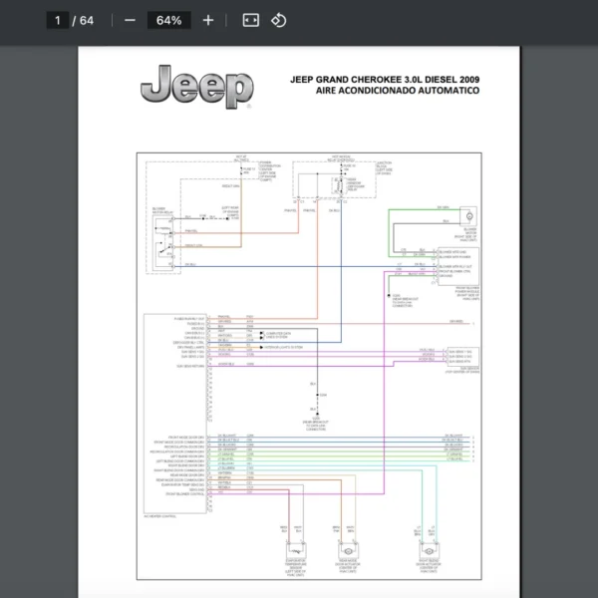
Task: Click the fit to page icon
Action: click(250, 20)
